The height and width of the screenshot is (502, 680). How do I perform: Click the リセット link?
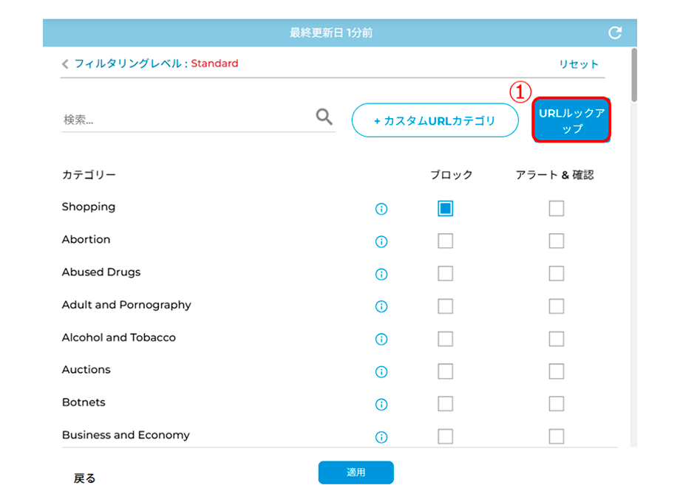(579, 64)
